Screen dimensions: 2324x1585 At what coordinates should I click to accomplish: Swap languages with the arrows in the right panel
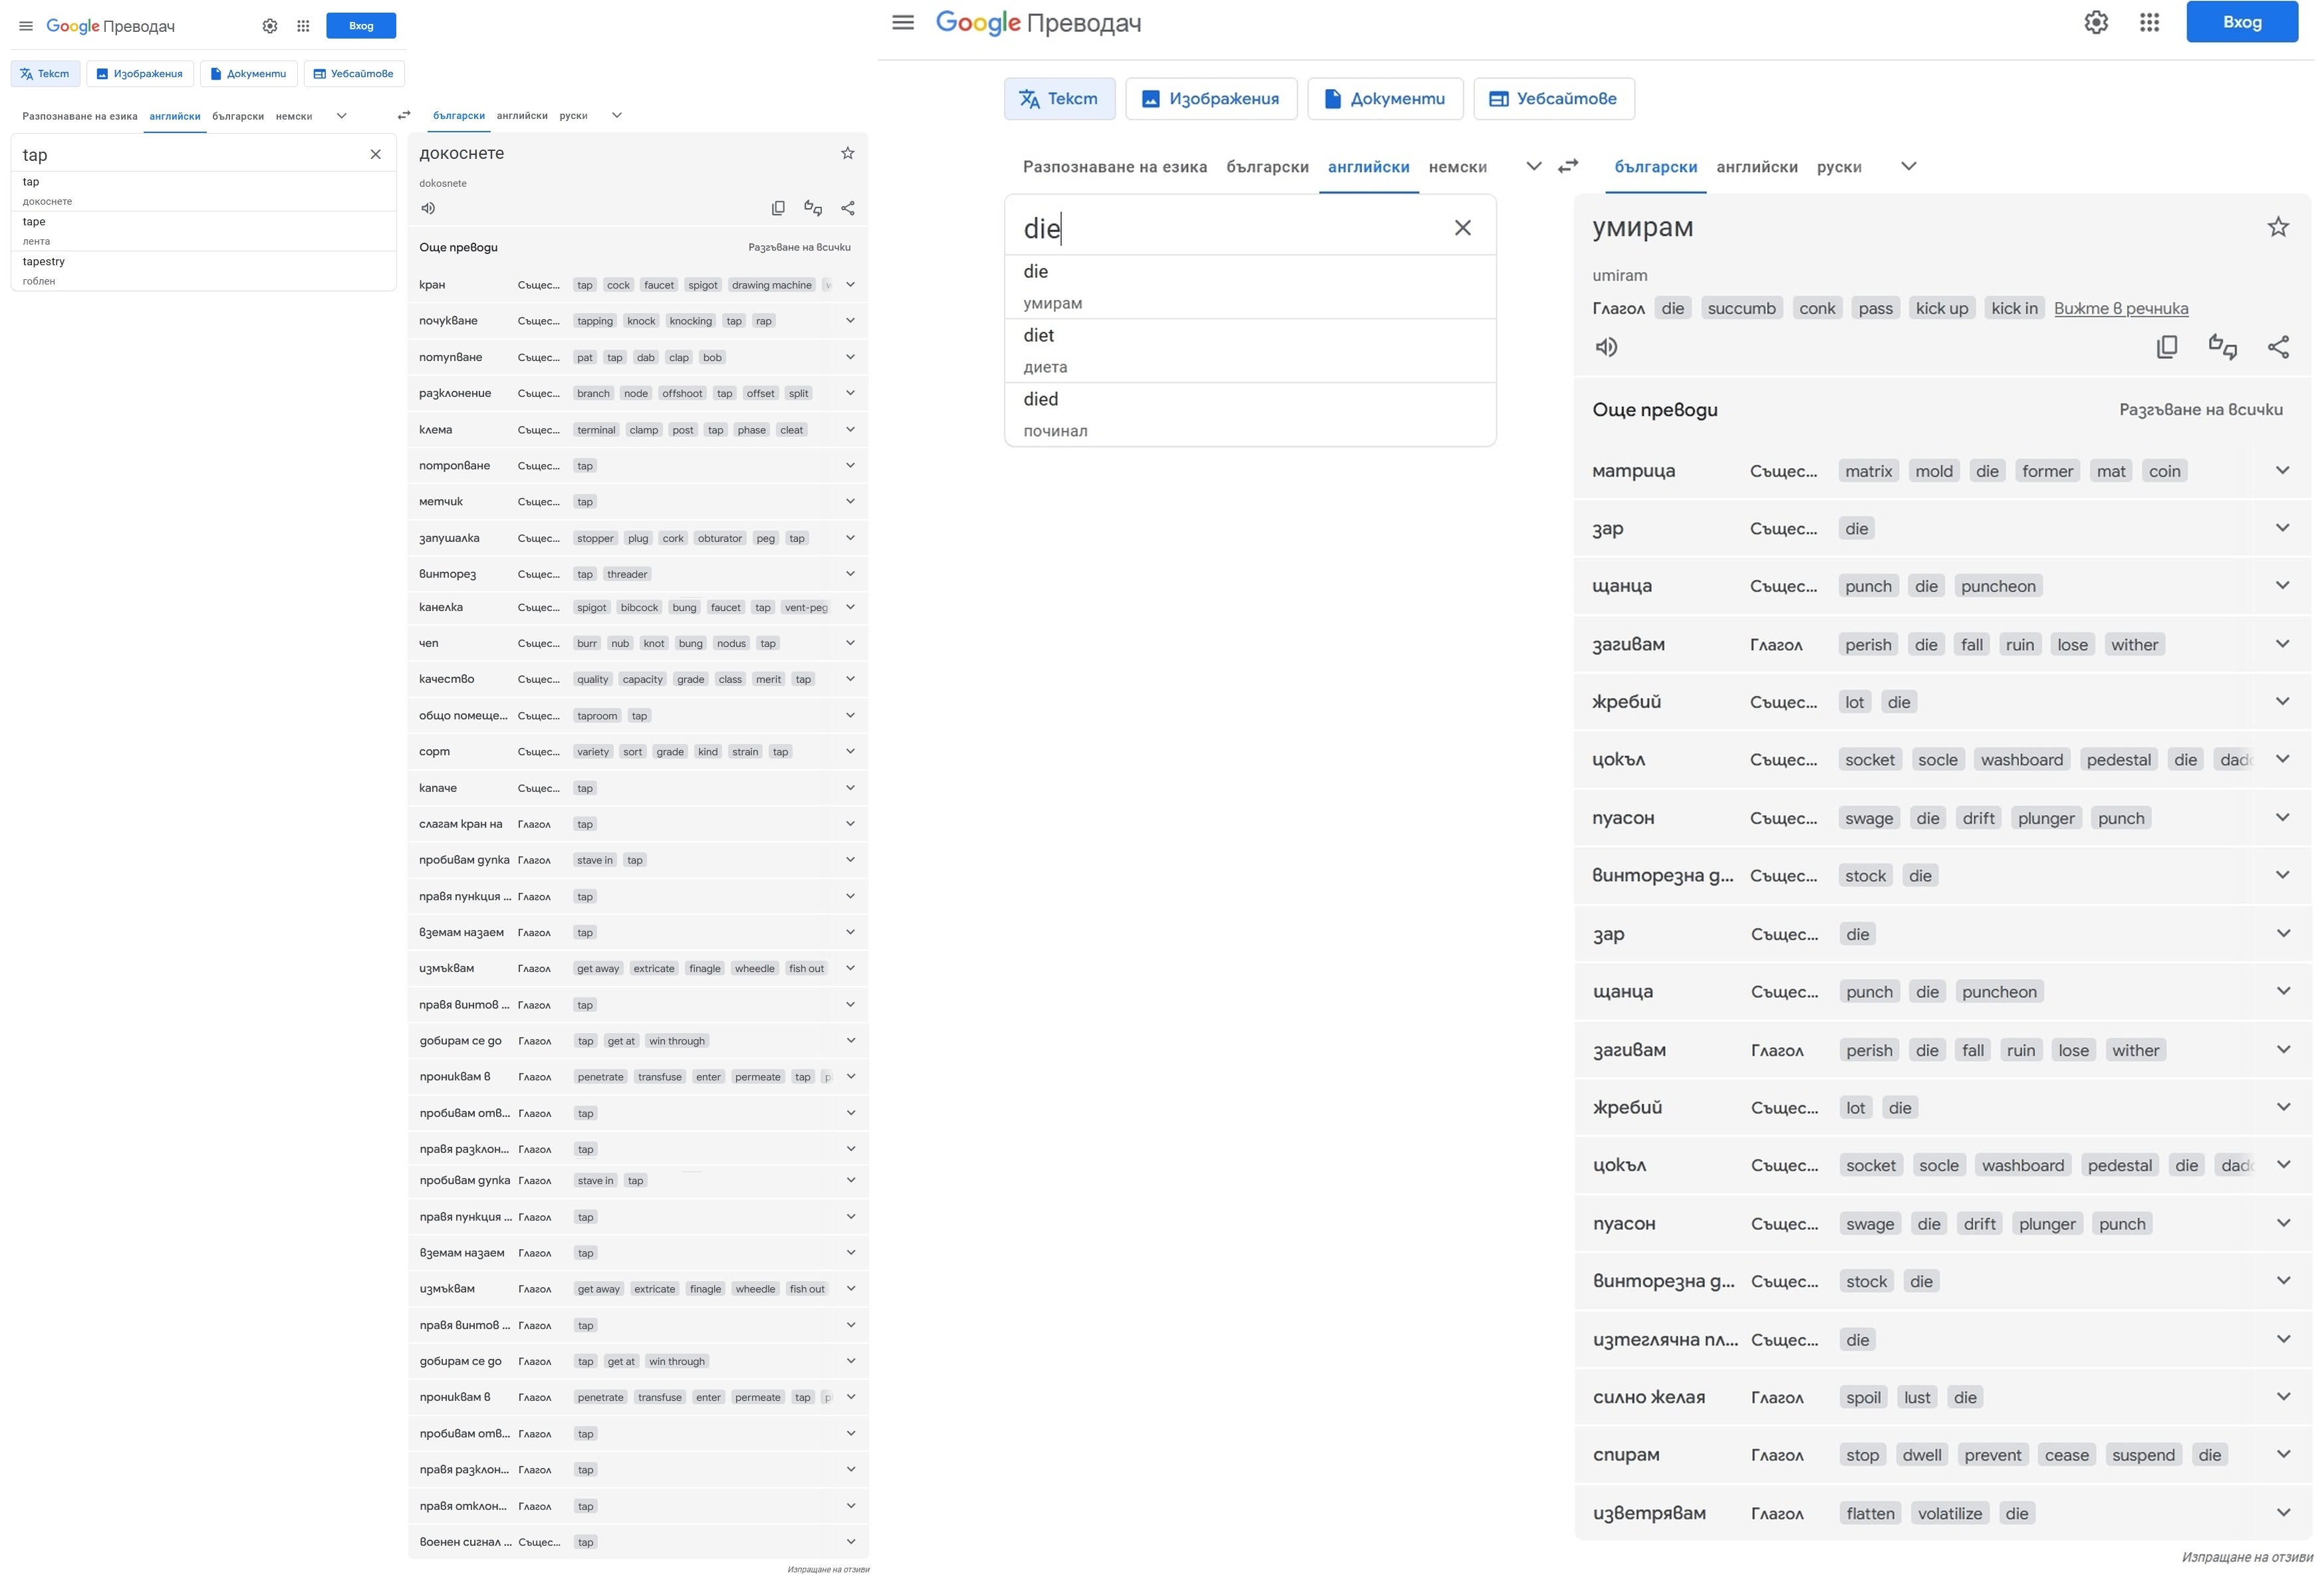tap(1568, 166)
